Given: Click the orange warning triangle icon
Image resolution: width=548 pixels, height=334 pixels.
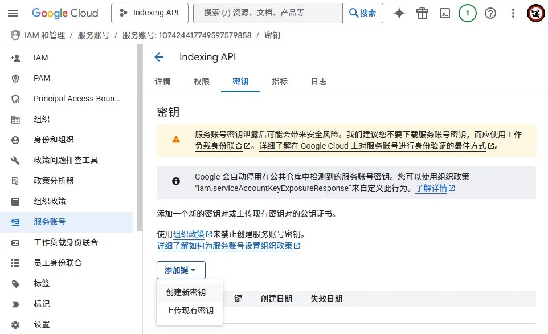Looking at the screenshot, I should pyautogui.click(x=176, y=140).
